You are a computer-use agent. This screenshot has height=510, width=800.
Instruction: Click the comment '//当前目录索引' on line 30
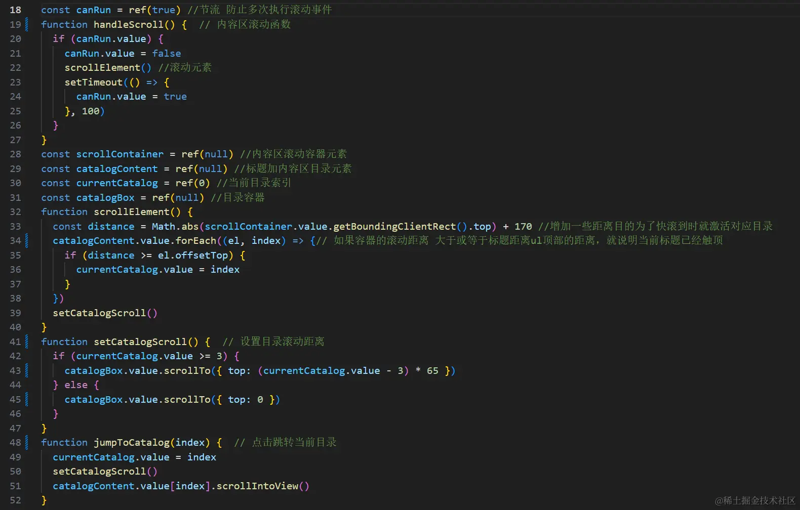[254, 183]
